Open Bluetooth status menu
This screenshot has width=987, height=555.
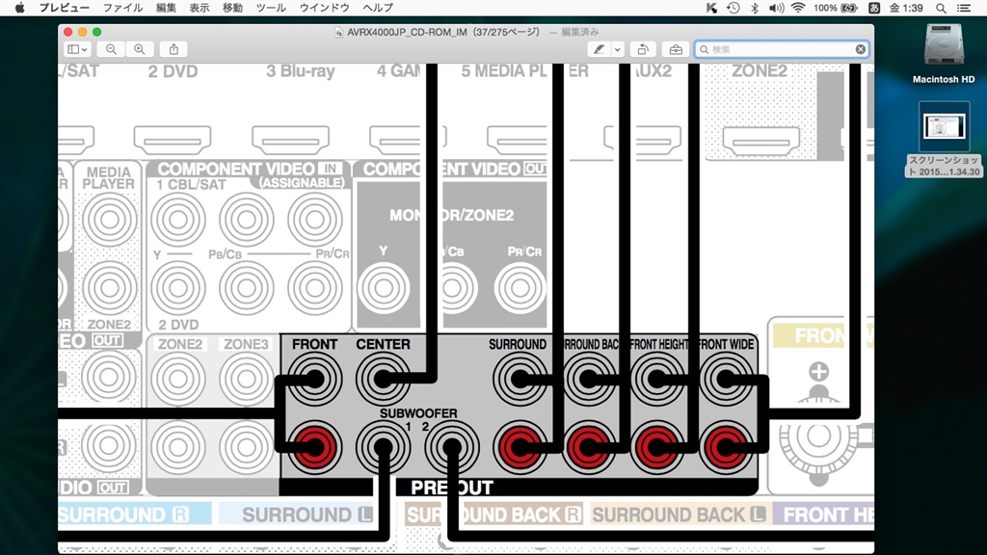(754, 8)
